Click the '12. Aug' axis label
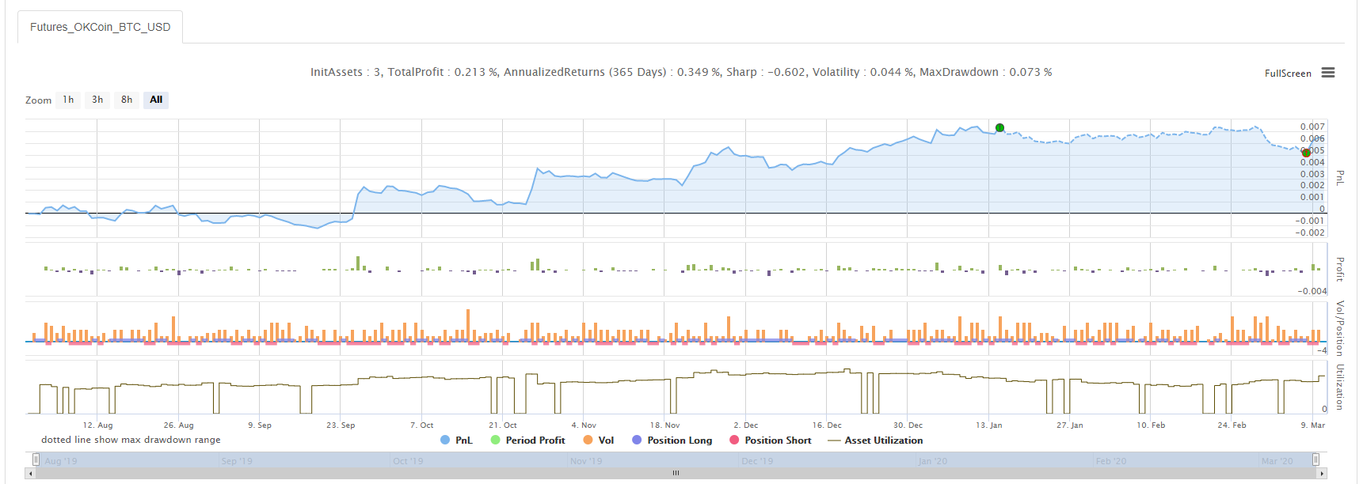This screenshot has width=1363, height=484. pos(97,425)
